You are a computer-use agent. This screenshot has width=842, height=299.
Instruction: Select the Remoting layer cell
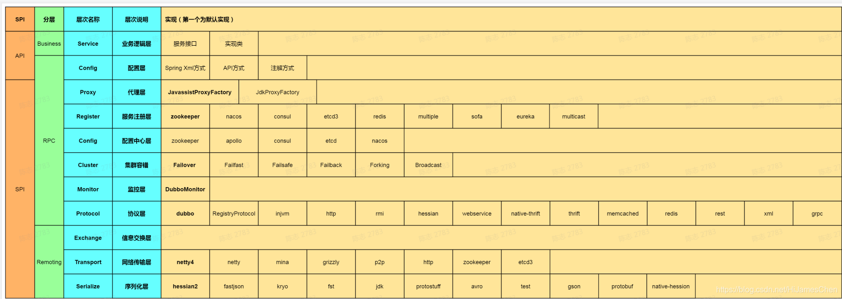pos(49,262)
